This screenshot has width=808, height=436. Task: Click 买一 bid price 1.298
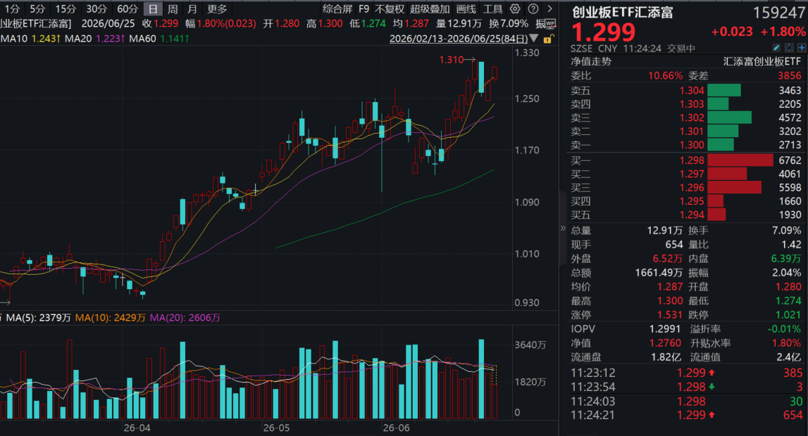[692, 160]
